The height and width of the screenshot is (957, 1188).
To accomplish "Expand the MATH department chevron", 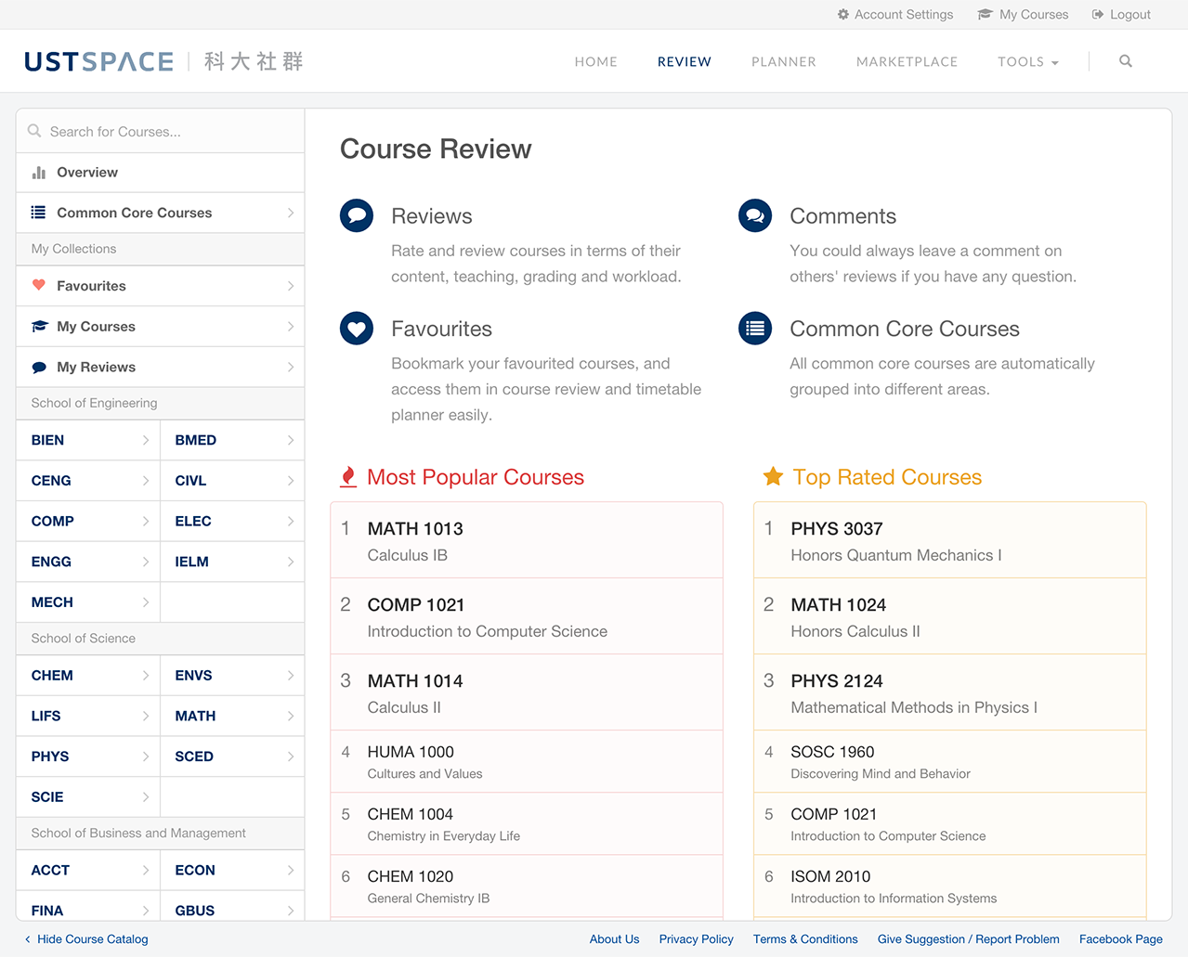I will pyautogui.click(x=291, y=716).
